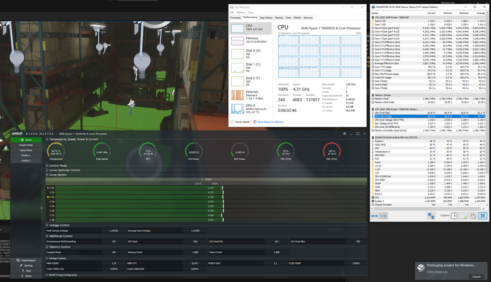Expand Control Mode section
Image resolution: width=491 pixels, height=282 pixels.
coord(47,166)
